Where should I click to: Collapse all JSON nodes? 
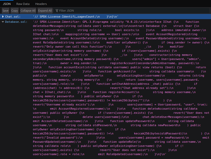tap(28, 11)
